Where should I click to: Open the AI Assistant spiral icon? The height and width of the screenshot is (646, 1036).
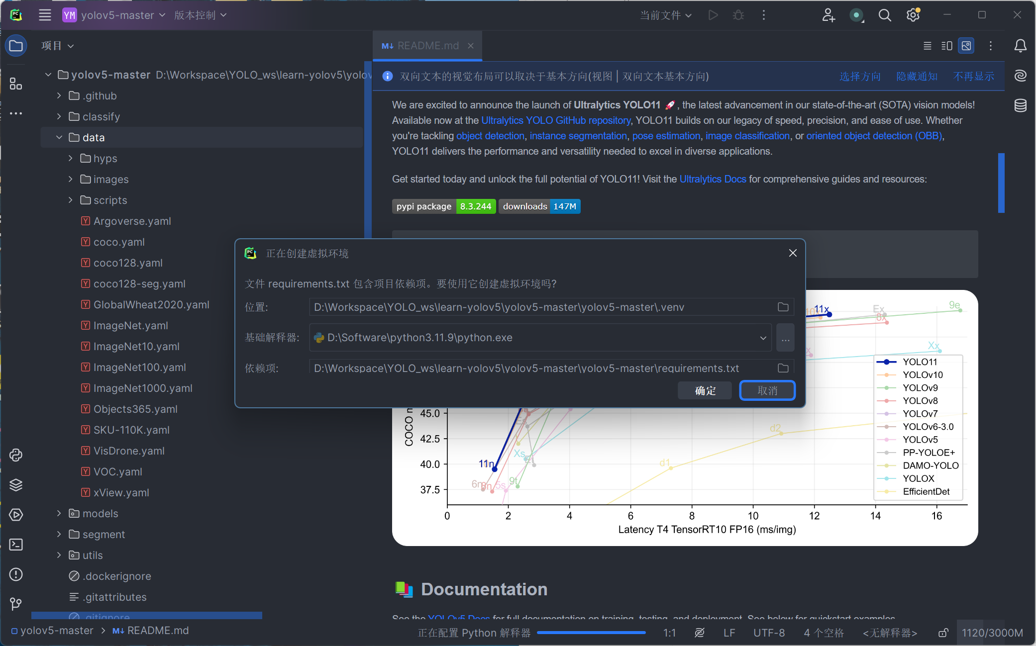coord(1020,76)
